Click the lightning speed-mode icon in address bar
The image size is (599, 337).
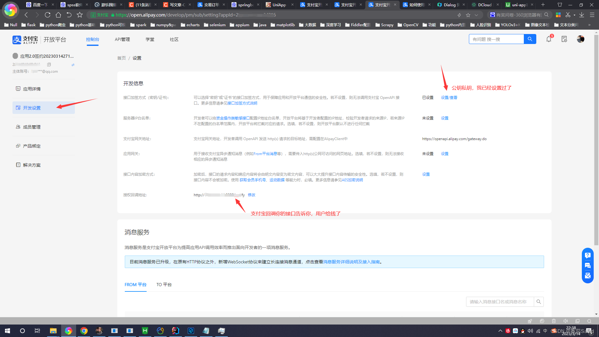coord(459,15)
